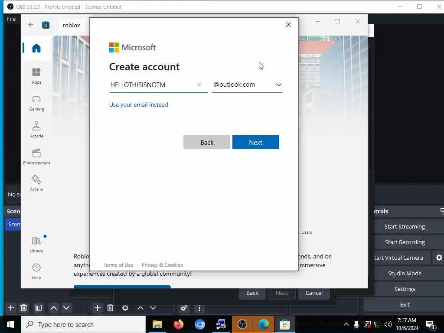Click the Store back arrow
The width and height of the screenshot is (444, 333).
pyautogui.click(x=31, y=25)
